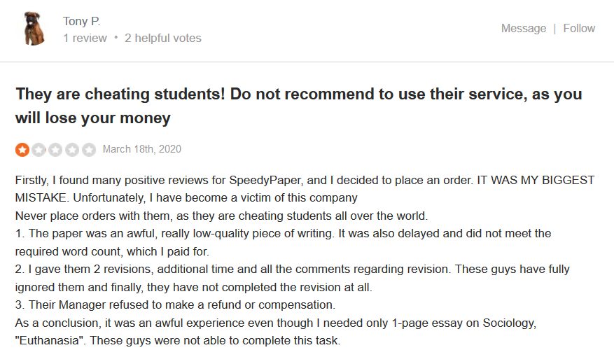Click the 'As a conclusion' closing paragraph
The image size is (614, 357).
(x=276, y=332)
